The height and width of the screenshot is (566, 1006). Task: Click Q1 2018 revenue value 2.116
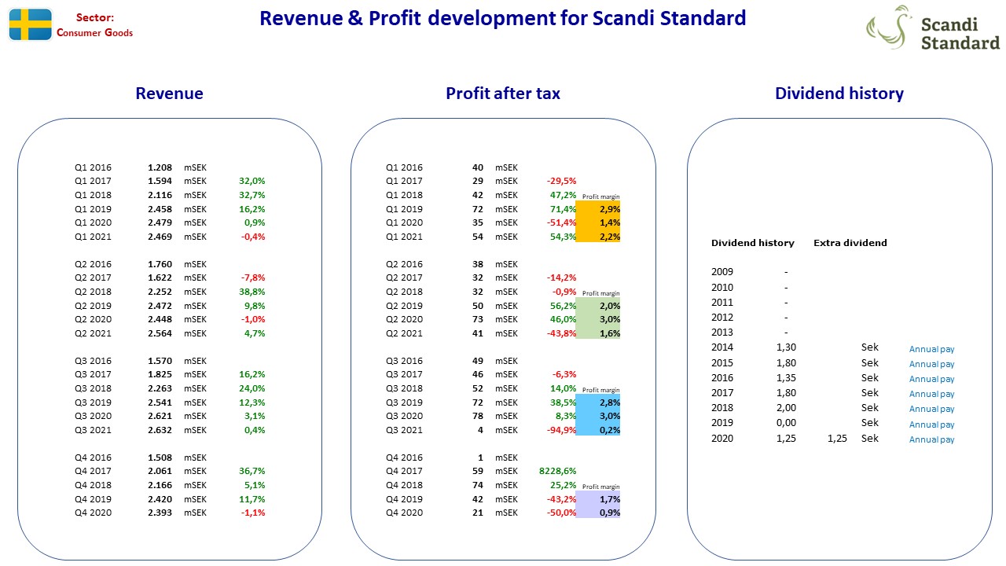tap(160, 195)
